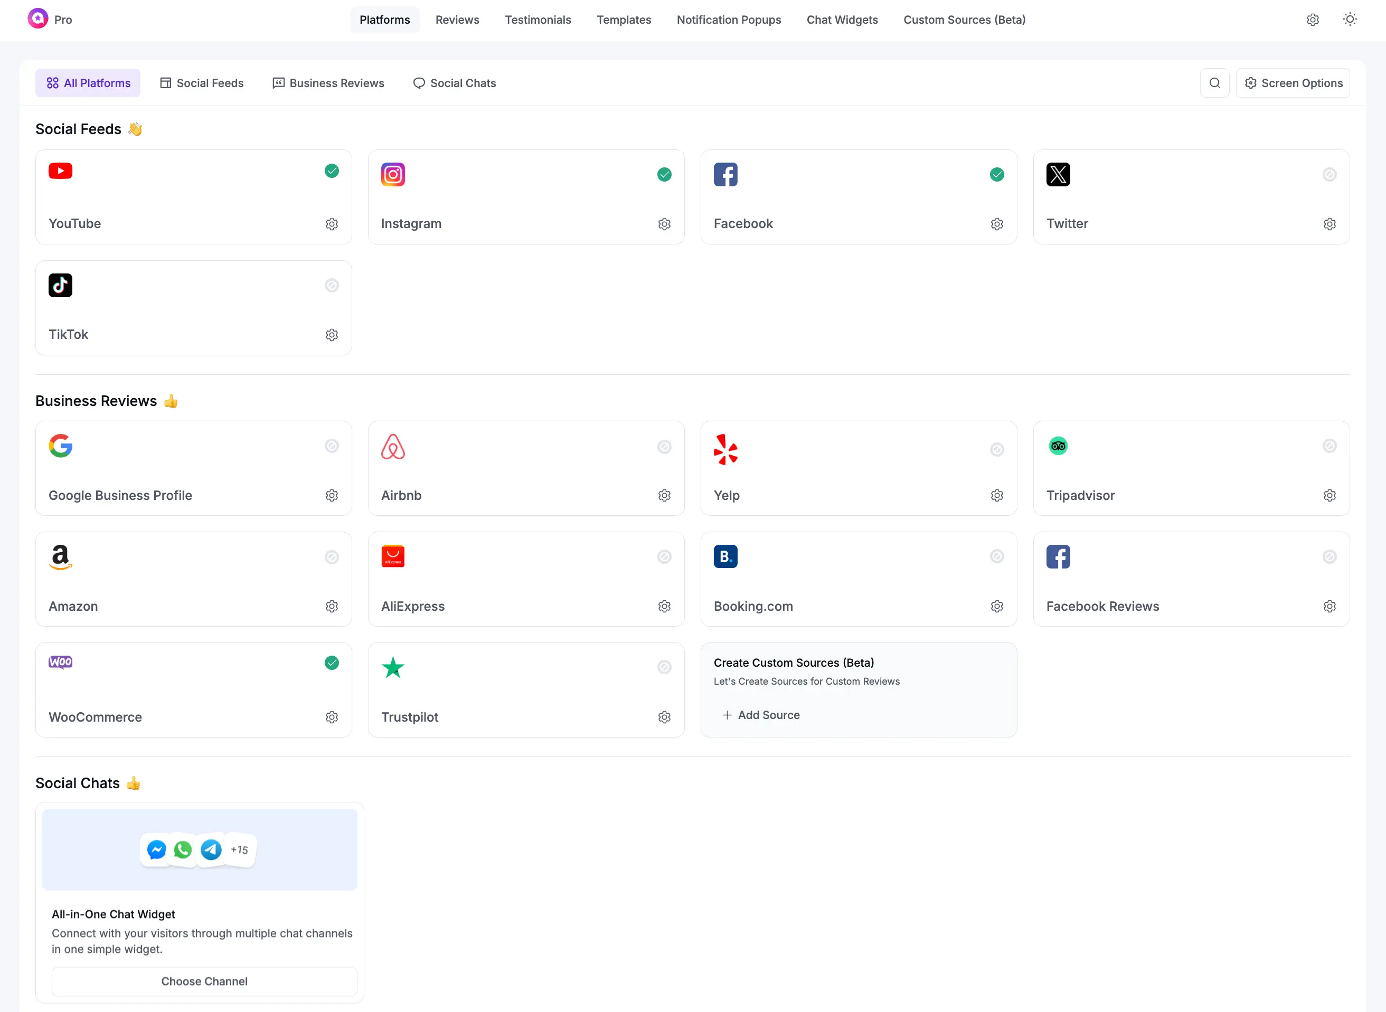Click the green enabled toggle on Facebook card
The height and width of the screenshot is (1012, 1386).
point(996,174)
